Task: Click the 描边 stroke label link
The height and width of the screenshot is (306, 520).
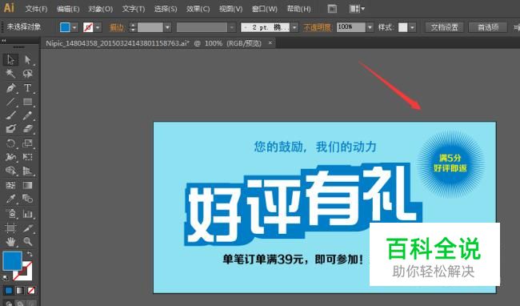Action: [117, 27]
